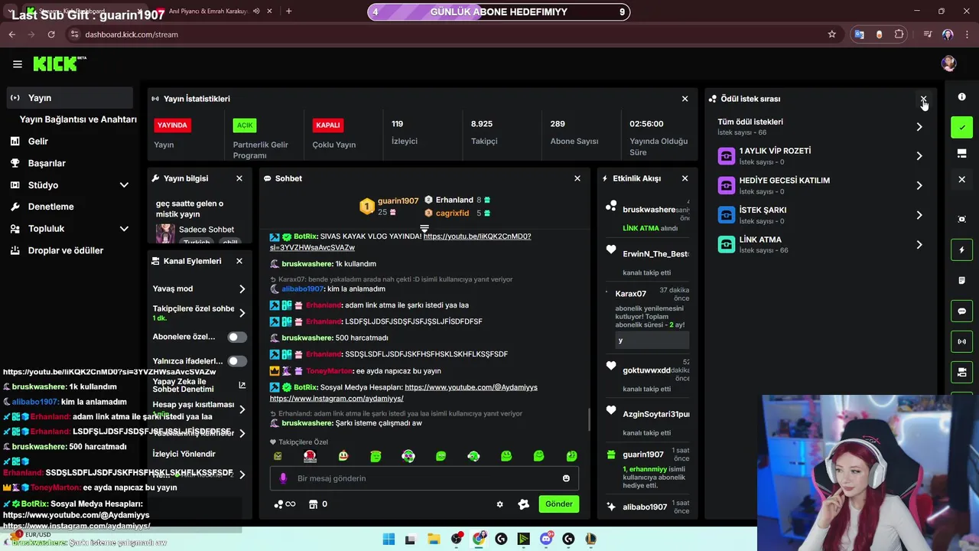Open Yapay Zeka ile Sohbet Denetimi link

point(242,386)
